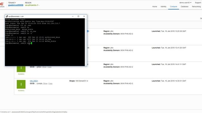Open the Support link
Image resolution: width=202 pixels, height=113 pixels.
198,3
